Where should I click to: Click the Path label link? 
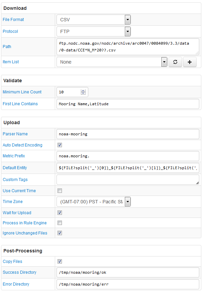pyautogui.click(x=7, y=47)
